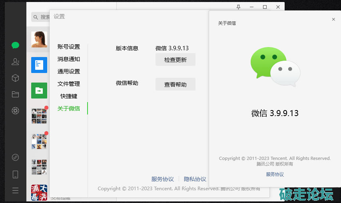Open the Favorites cube icon
341x203 pixels.
click(15, 78)
